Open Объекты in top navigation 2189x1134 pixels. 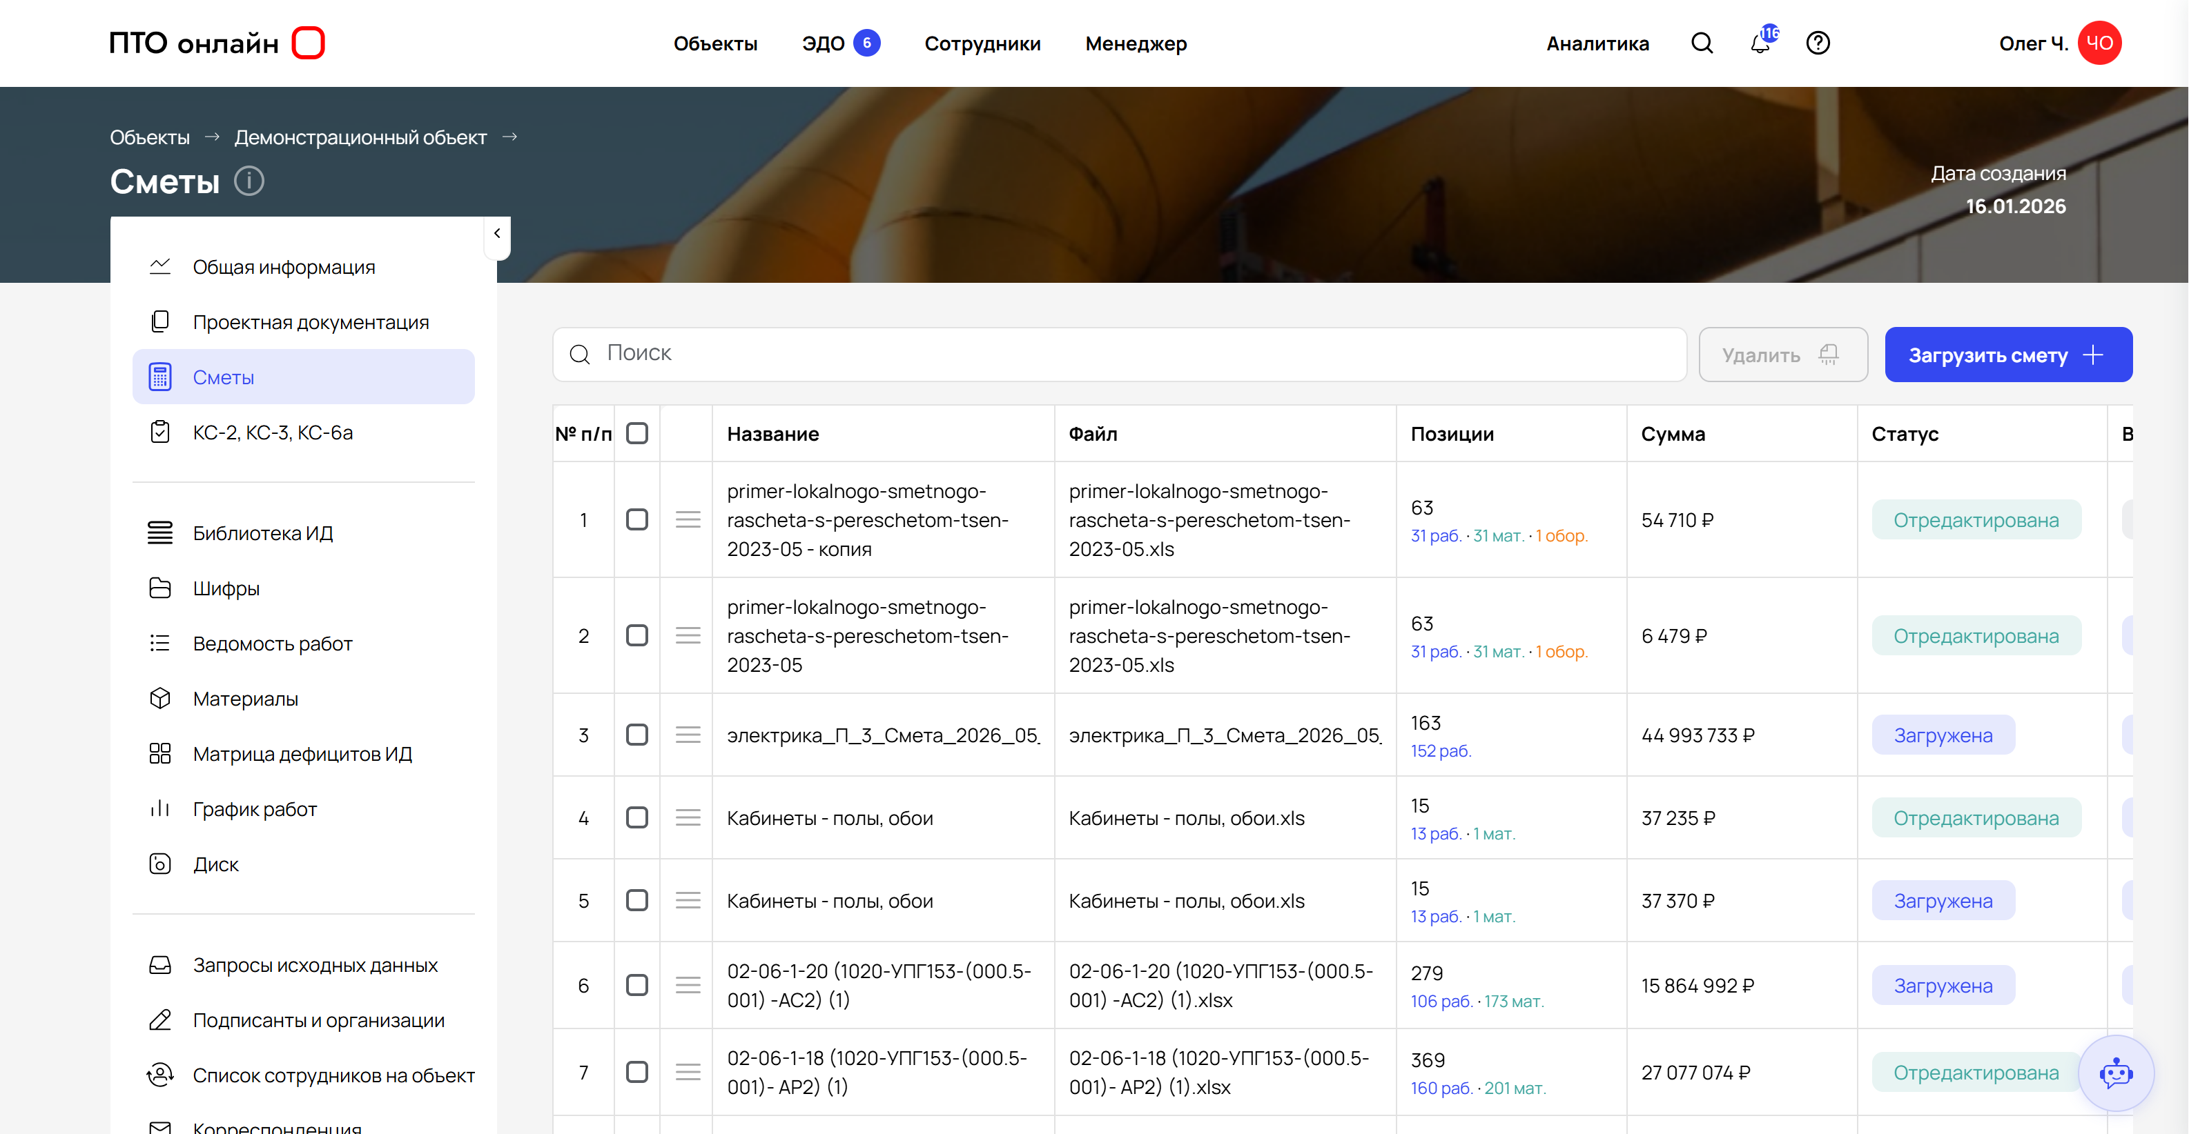click(x=715, y=43)
